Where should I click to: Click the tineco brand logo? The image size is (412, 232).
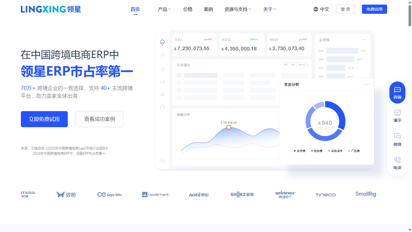[326, 194]
